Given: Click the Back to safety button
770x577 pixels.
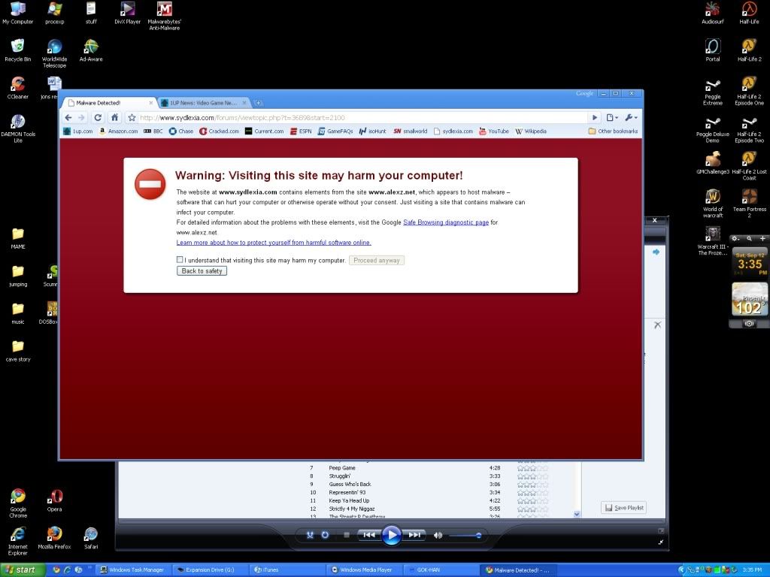Looking at the screenshot, I should pyautogui.click(x=202, y=270).
